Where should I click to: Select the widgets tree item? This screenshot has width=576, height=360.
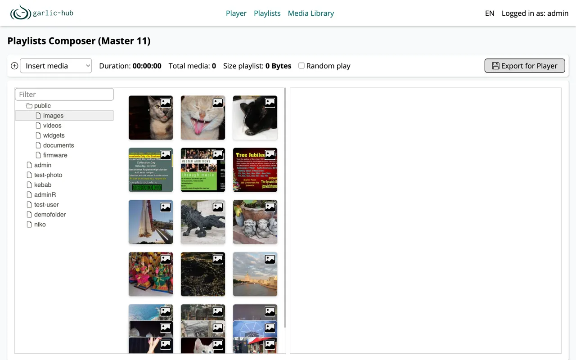click(54, 135)
